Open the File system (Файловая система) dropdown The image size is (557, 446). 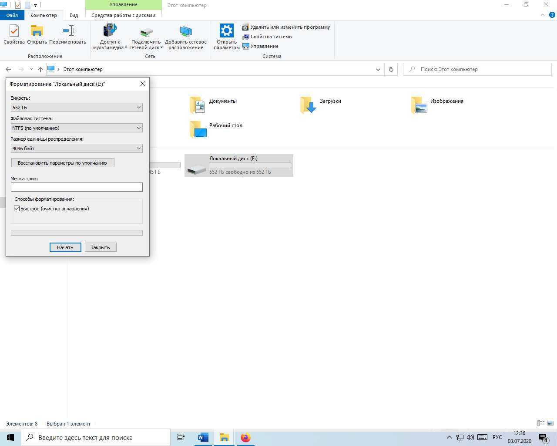tap(77, 128)
